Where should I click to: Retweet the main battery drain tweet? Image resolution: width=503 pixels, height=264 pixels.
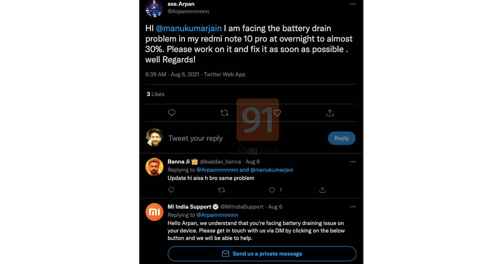[x=224, y=113]
